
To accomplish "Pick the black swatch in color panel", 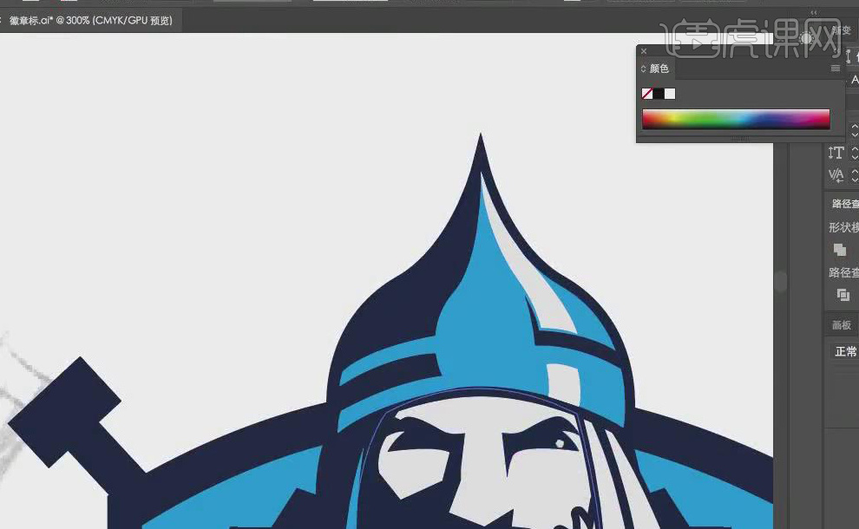I will pyautogui.click(x=659, y=94).
